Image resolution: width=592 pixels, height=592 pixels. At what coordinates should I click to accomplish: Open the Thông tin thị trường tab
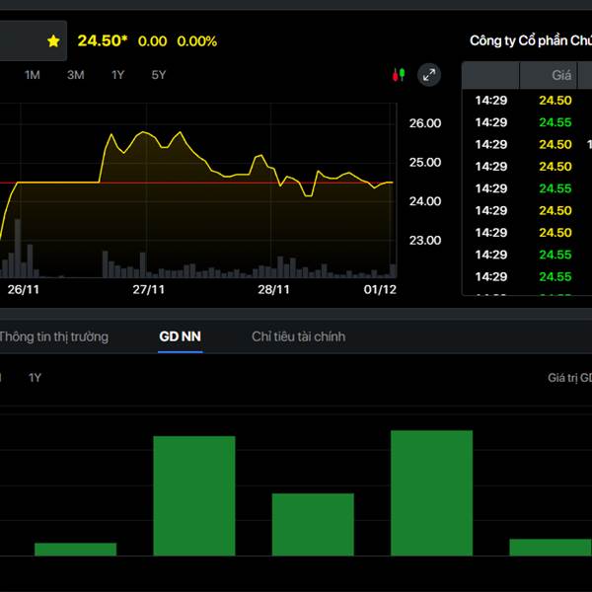(53, 336)
